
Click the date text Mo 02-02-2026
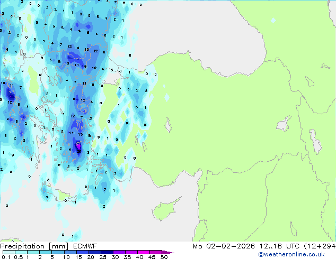(x=224, y=246)
